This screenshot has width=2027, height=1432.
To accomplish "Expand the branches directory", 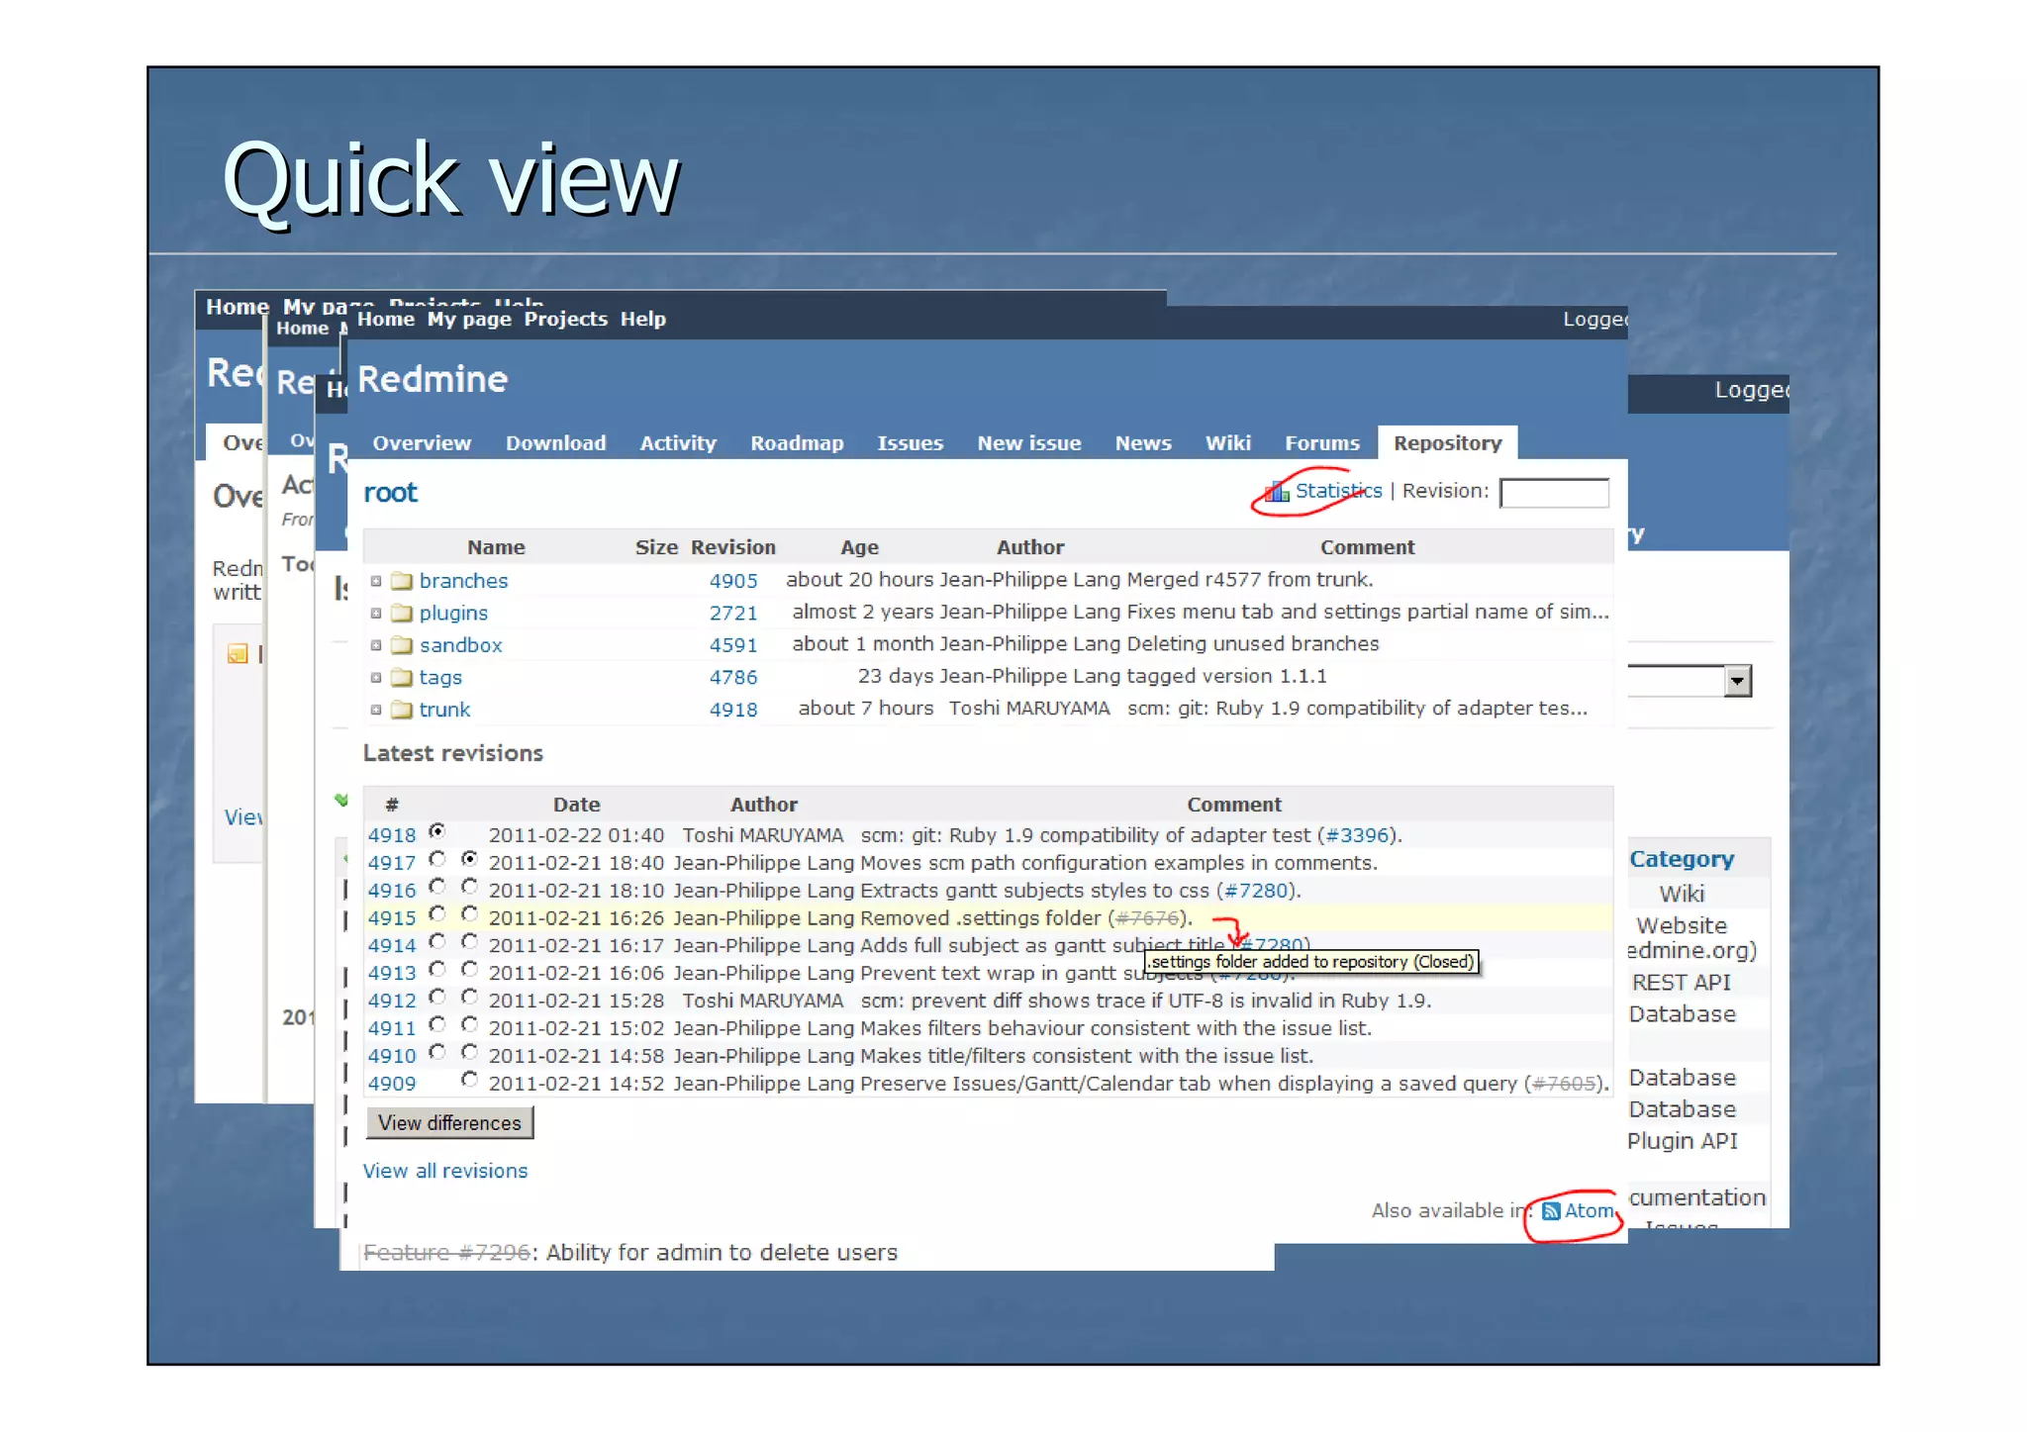I will click(376, 581).
